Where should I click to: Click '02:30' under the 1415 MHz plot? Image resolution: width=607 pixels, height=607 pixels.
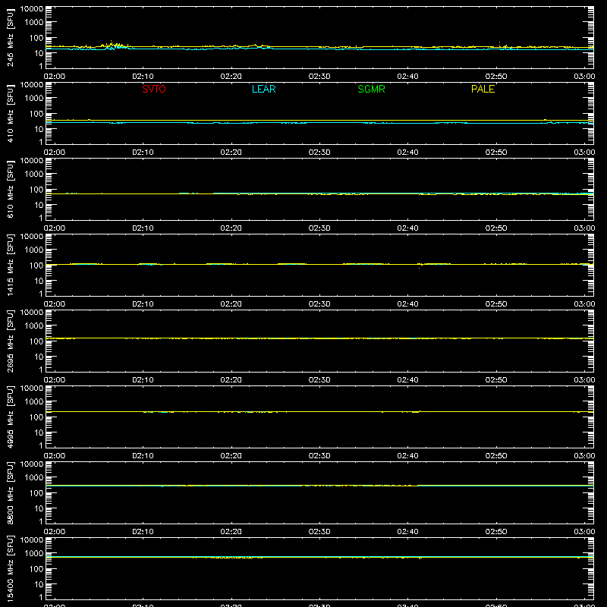point(319,304)
